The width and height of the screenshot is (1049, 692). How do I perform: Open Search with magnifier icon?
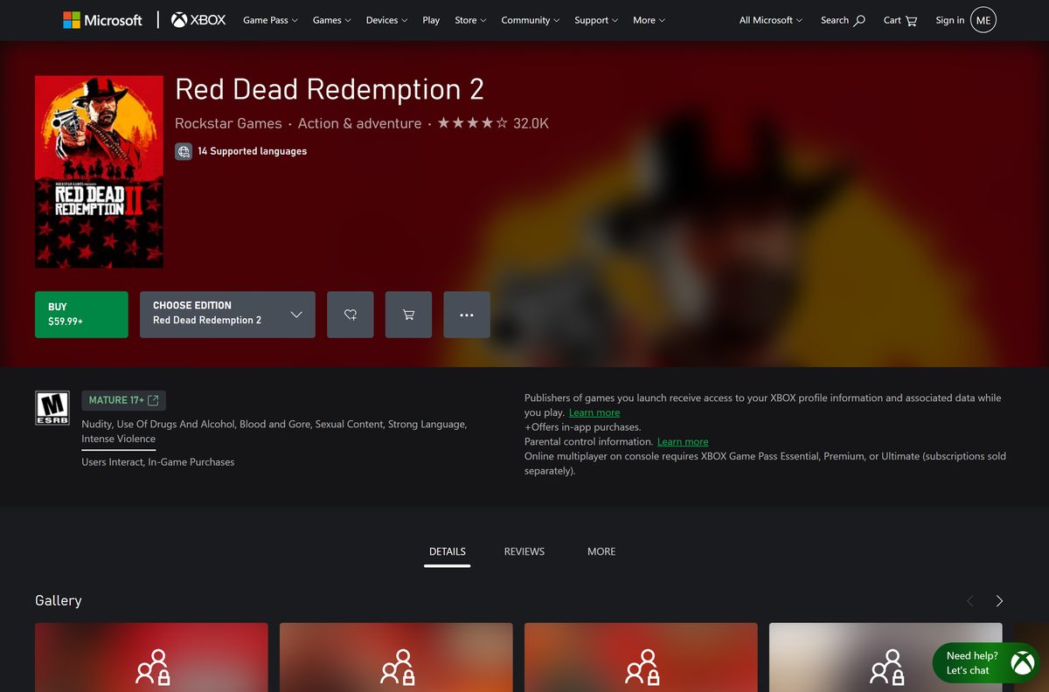tap(843, 20)
